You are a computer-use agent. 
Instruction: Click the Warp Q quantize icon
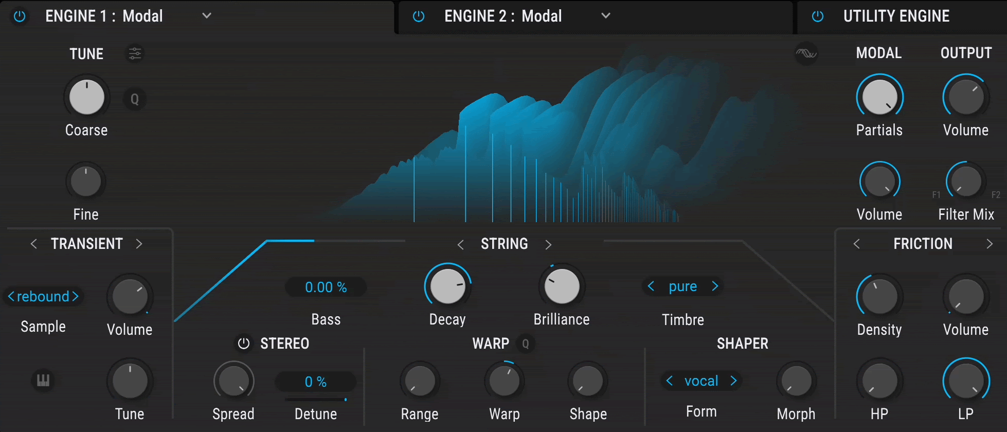(526, 344)
